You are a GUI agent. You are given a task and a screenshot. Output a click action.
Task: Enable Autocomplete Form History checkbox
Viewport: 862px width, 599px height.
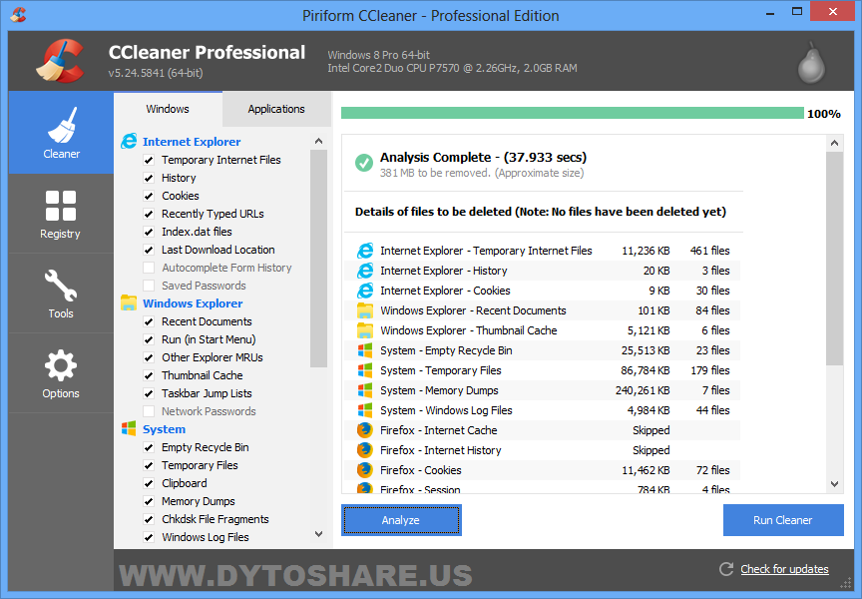[149, 268]
